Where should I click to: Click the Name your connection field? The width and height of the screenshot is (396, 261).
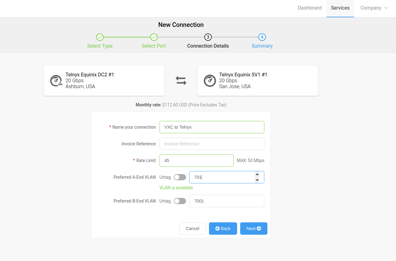coord(212,127)
